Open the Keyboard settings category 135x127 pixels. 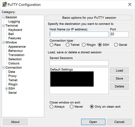[15, 30]
